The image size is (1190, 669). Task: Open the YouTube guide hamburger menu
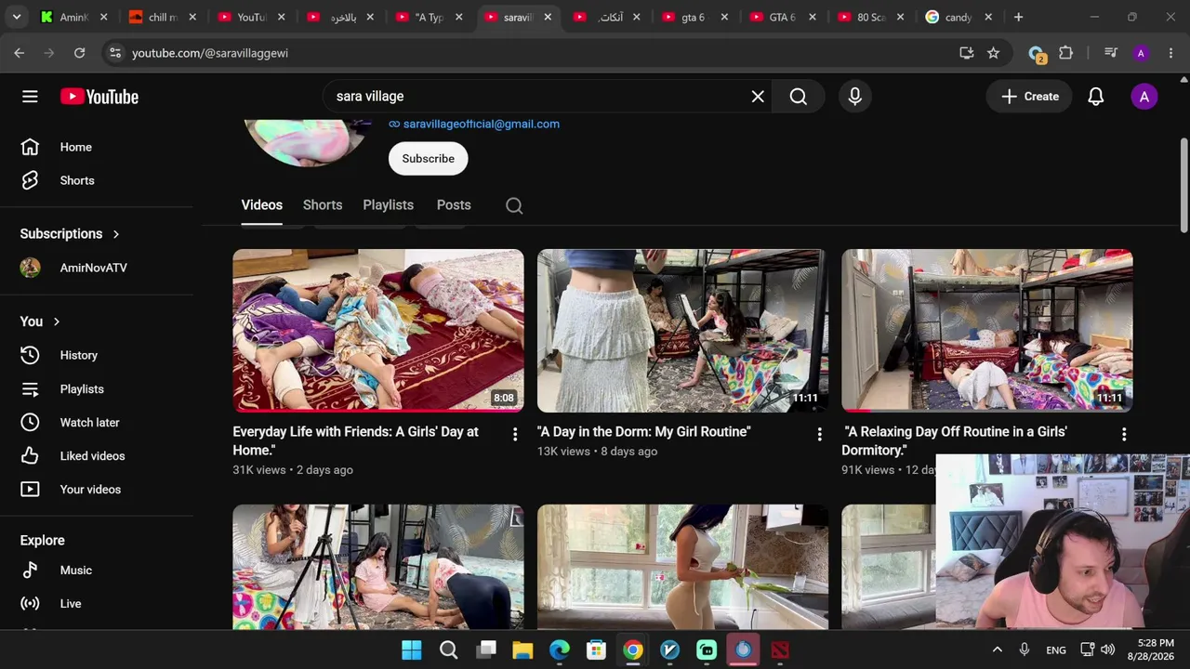coord(30,97)
